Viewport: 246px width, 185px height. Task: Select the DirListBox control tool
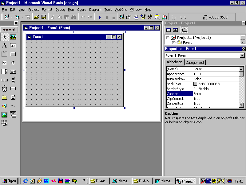pyautogui.click(x=5, y=97)
